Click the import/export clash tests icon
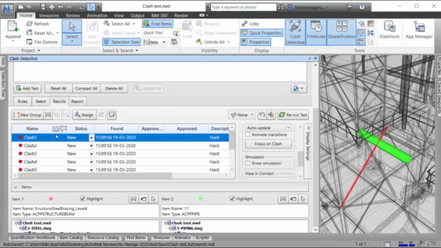The height and width of the screenshot is (248, 441). 298,88
